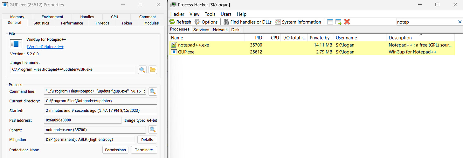Sort by the I/O total rate column

294,38
